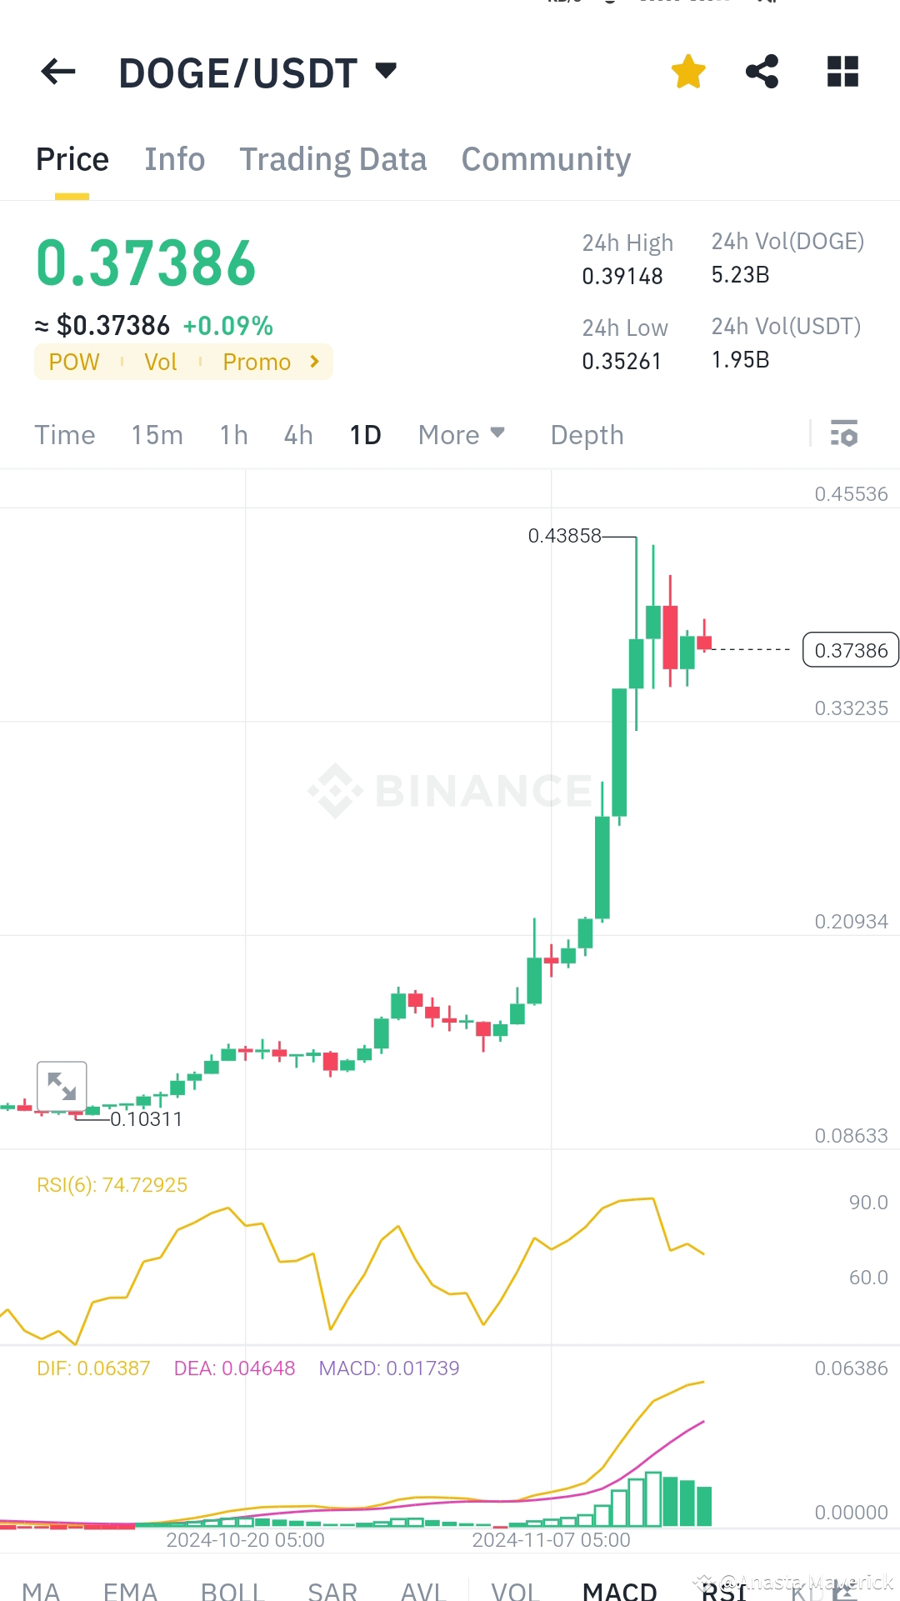Select the 4h timeframe
The width and height of the screenshot is (900, 1601).
tap(297, 434)
